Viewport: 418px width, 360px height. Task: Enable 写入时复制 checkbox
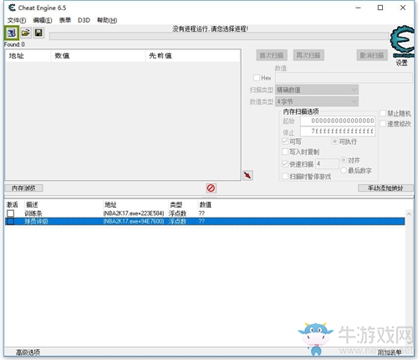point(285,152)
